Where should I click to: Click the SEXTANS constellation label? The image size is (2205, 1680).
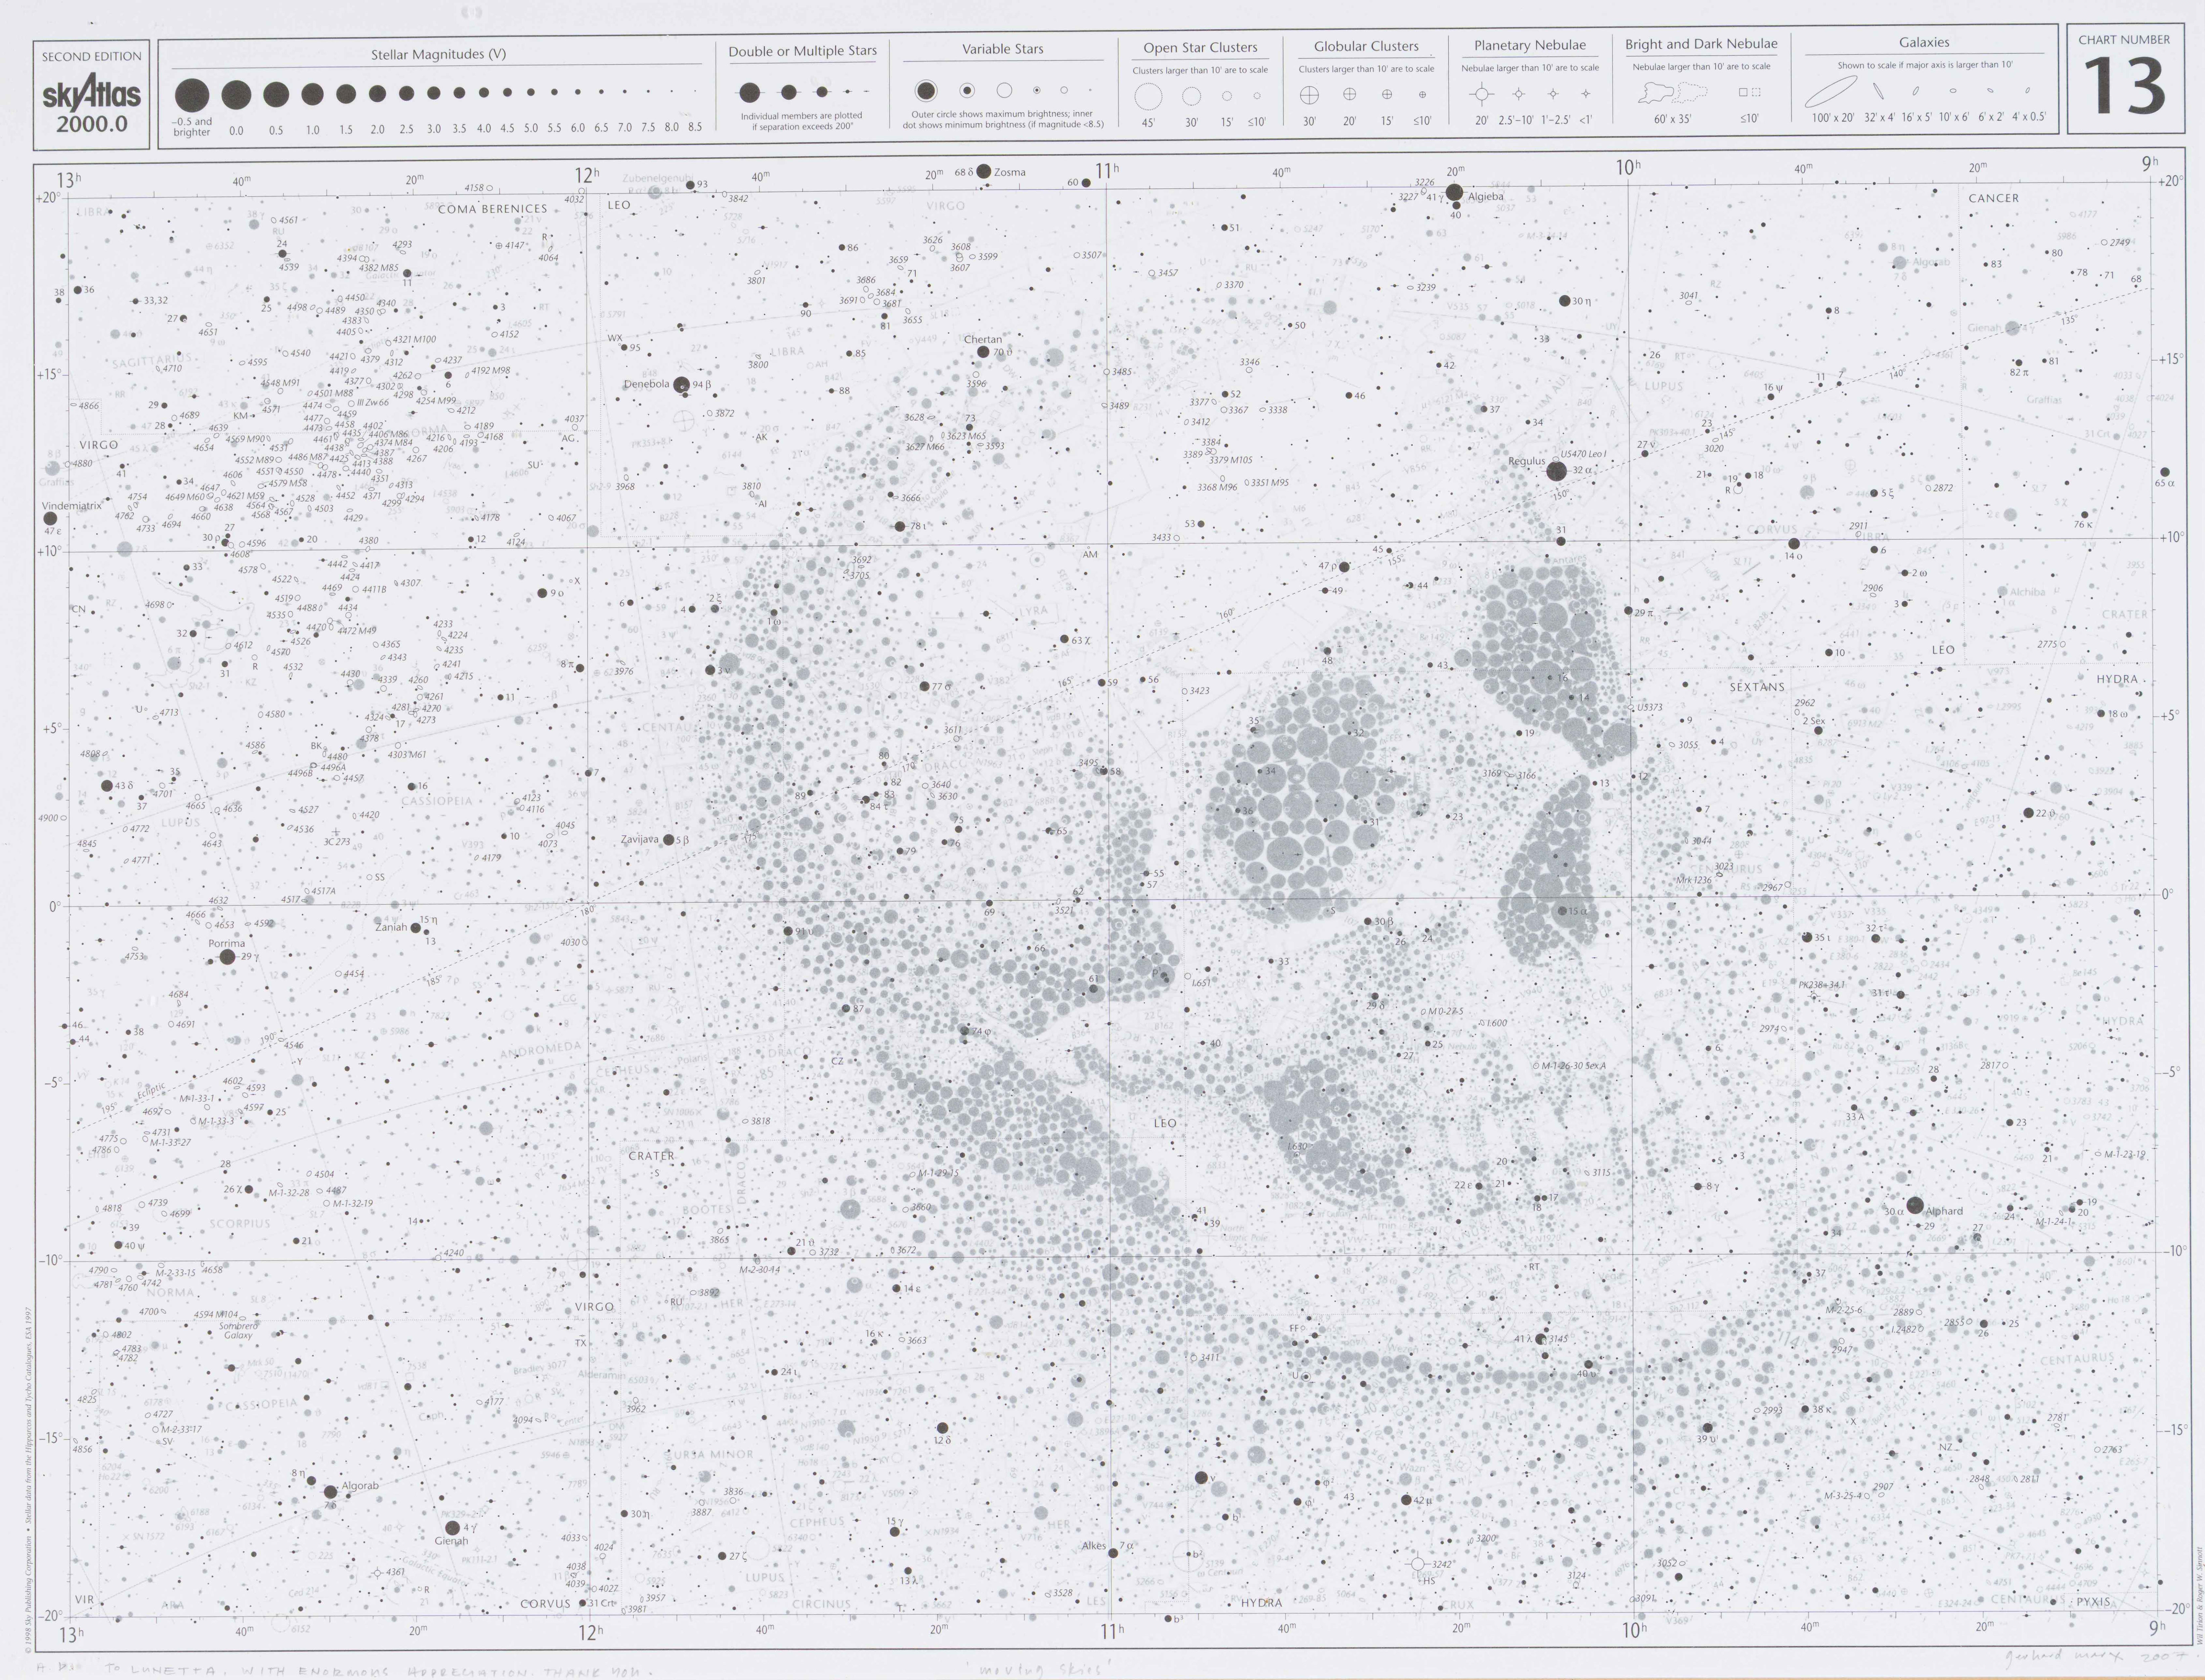click(x=1757, y=687)
